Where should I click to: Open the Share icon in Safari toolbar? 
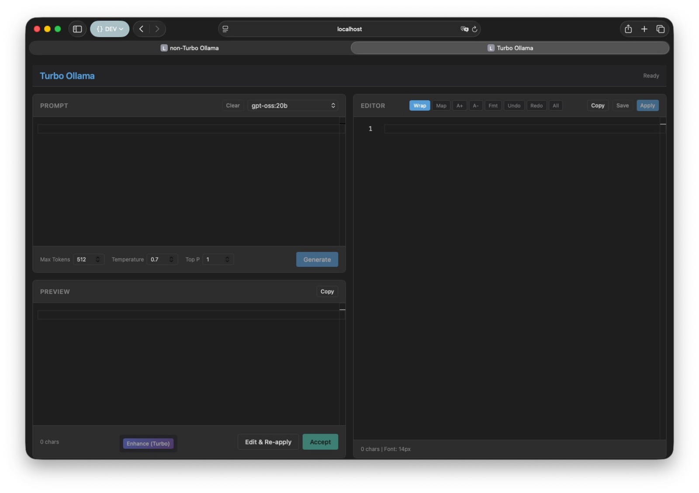point(628,29)
